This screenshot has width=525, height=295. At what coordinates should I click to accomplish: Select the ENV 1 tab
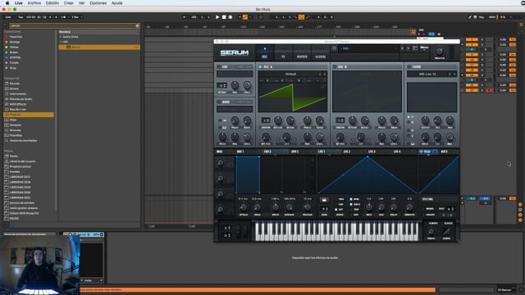click(x=240, y=152)
